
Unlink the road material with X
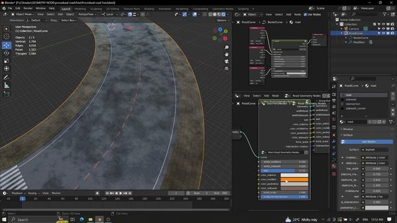pos(384,122)
